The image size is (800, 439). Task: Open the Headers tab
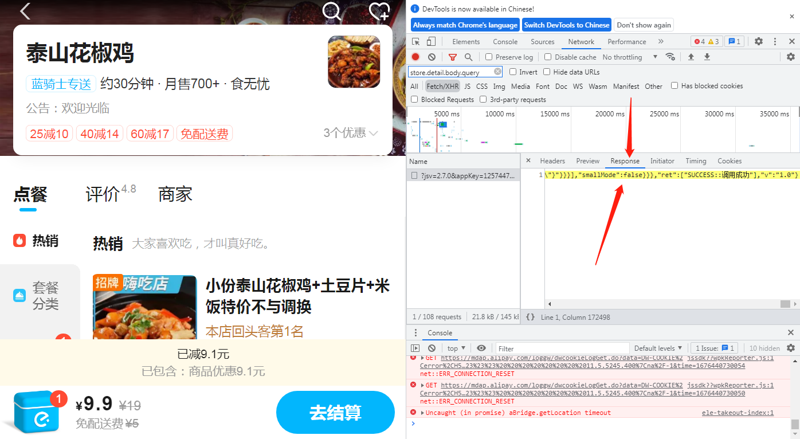[x=552, y=161]
